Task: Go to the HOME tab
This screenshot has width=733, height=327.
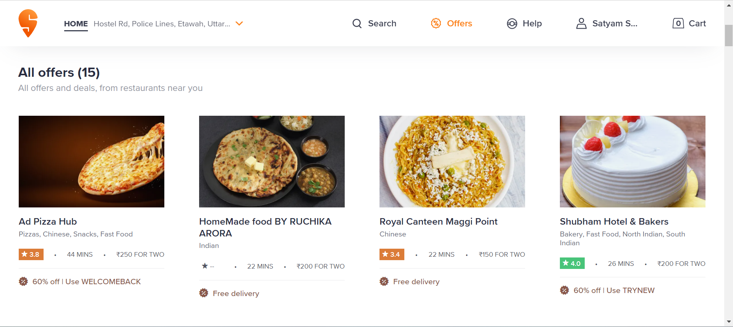Action: coord(76,24)
